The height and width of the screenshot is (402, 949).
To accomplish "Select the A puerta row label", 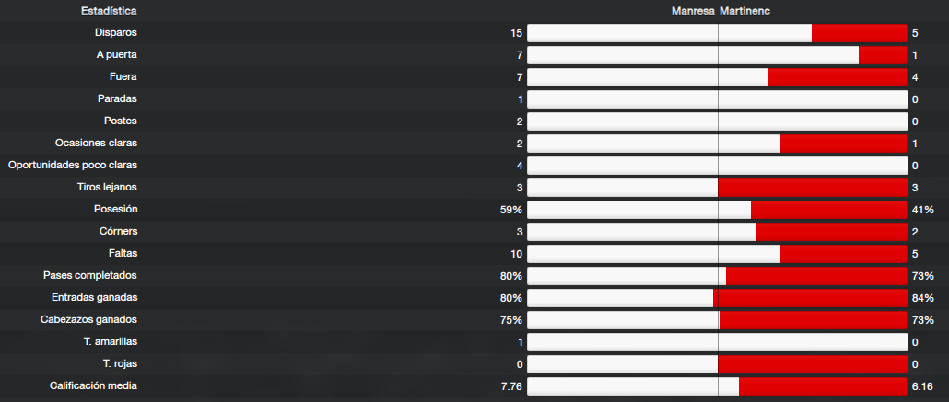I will (117, 54).
